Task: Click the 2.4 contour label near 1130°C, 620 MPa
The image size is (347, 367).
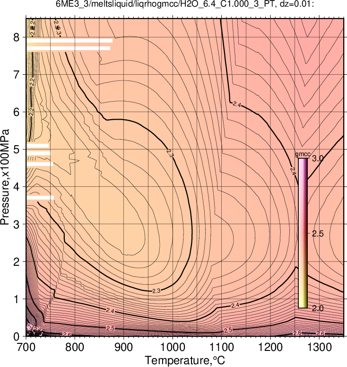Action: click(237, 105)
